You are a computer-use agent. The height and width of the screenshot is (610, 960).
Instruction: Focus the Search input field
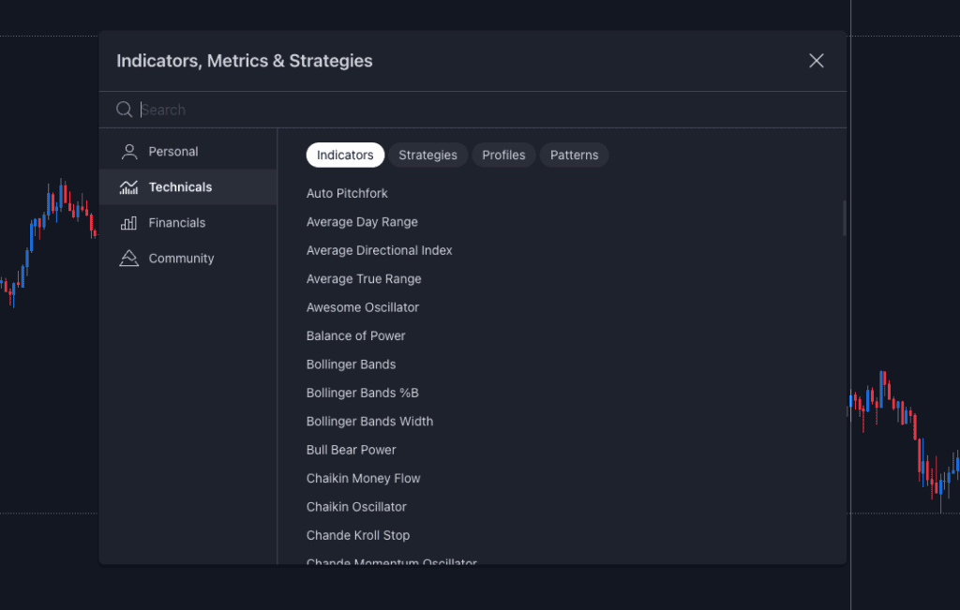click(469, 110)
